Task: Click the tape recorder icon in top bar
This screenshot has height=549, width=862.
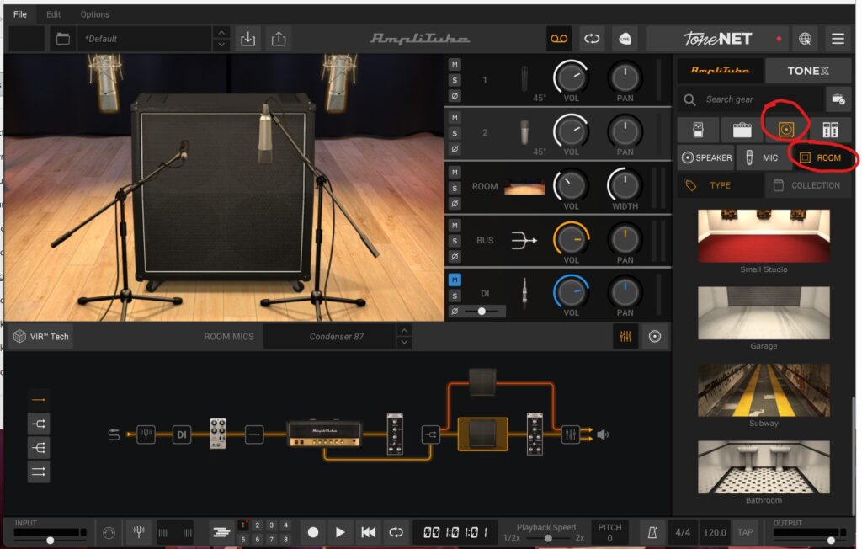Action: click(x=560, y=39)
